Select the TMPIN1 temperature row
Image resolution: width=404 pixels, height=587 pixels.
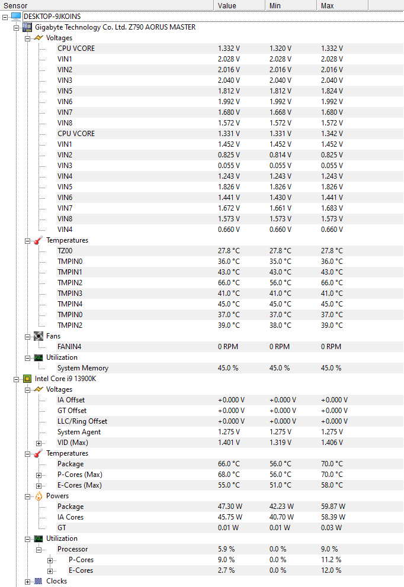point(230,272)
